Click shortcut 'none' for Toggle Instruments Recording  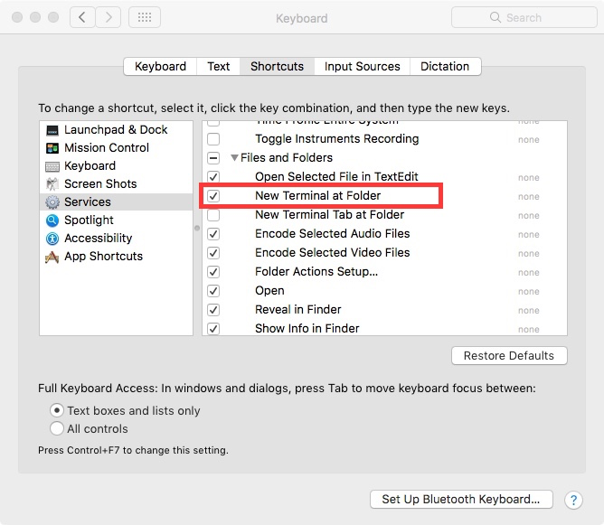click(528, 140)
